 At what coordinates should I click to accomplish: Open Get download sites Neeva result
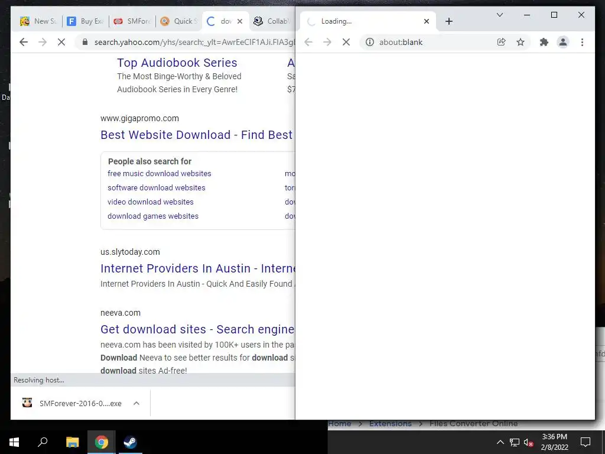197,329
